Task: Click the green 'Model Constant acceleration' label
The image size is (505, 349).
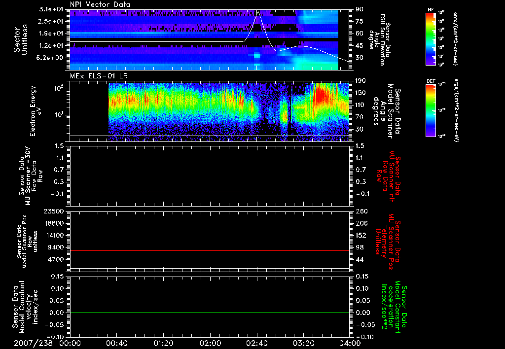Action: click(394, 307)
